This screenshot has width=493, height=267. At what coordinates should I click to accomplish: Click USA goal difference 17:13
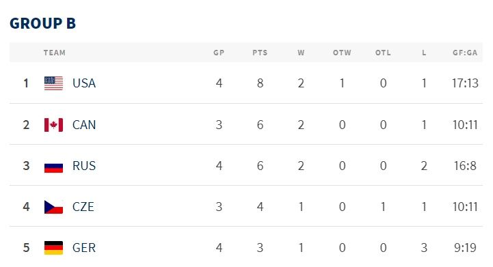coord(465,83)
